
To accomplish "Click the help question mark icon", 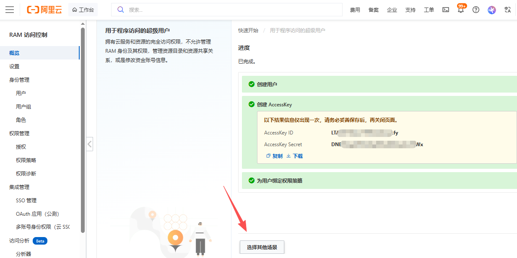I will click(476, 10).
